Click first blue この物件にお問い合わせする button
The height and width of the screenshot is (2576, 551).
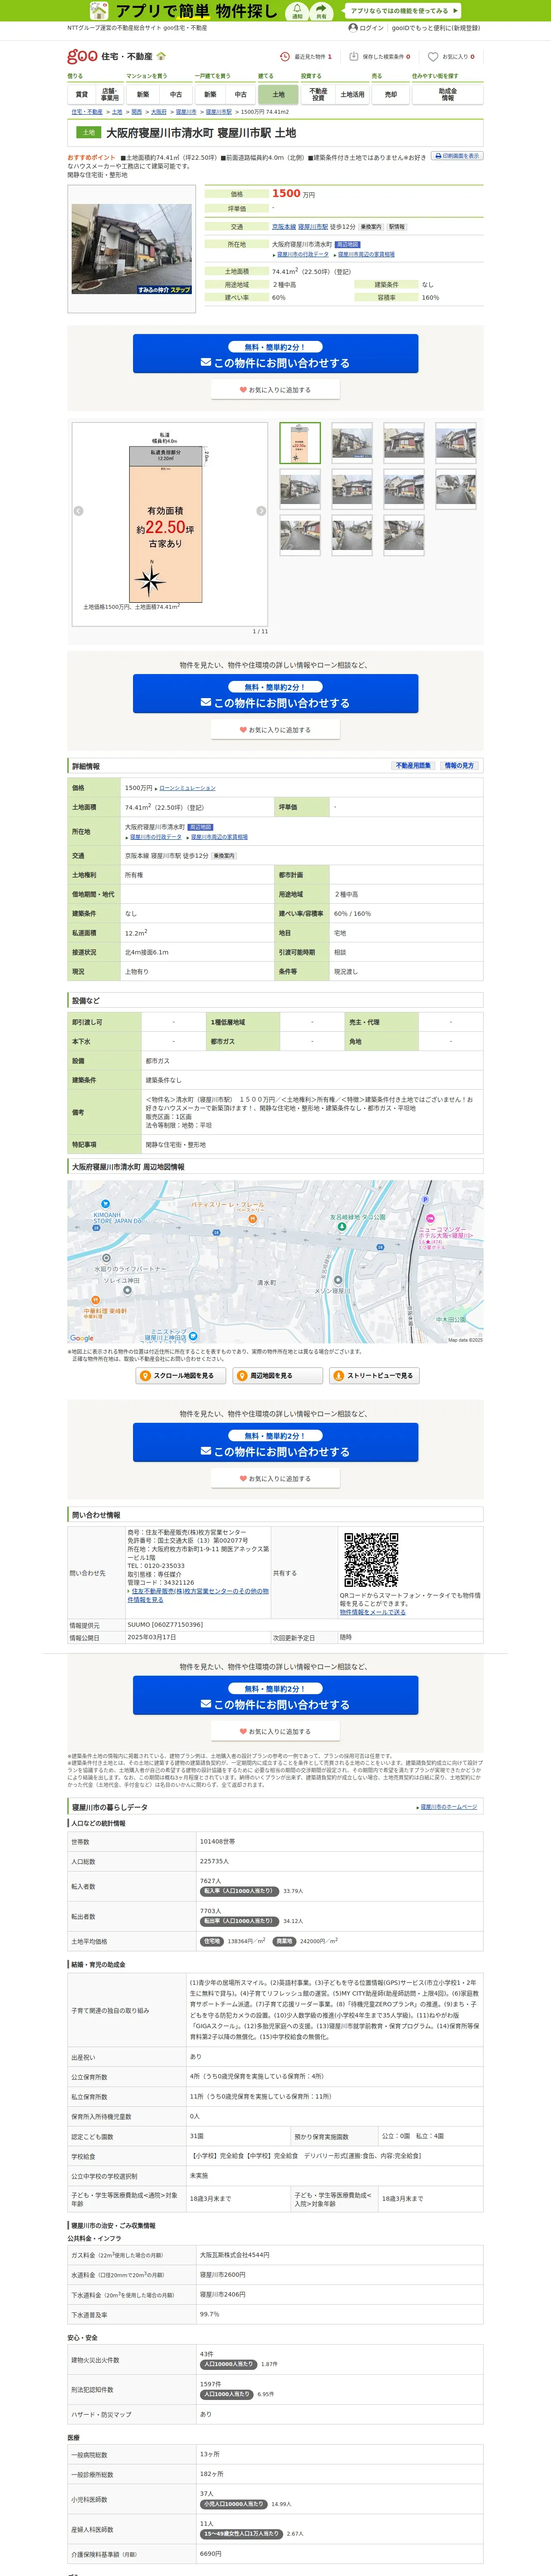(x=275, y=354)
